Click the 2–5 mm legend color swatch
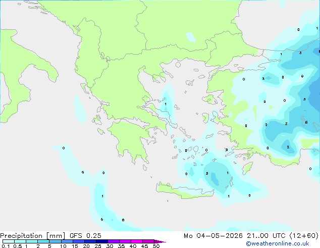Screen dimensions: 320x248 pyautogui.click(x=43, y=241)
